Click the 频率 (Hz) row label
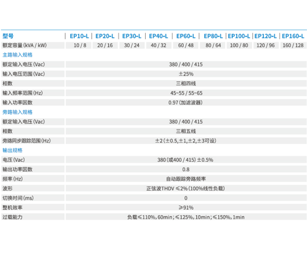The image size is (307, 258). pyautogui.click(x=13, y=179)
